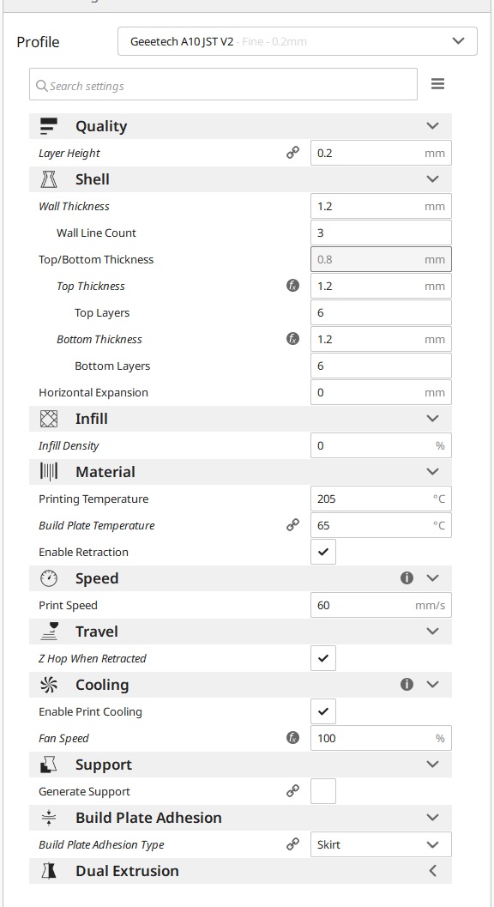Image resolution: width=494 pixels, height=907 pixels.
Task: Collapse the Travel section
Action: 432,632
